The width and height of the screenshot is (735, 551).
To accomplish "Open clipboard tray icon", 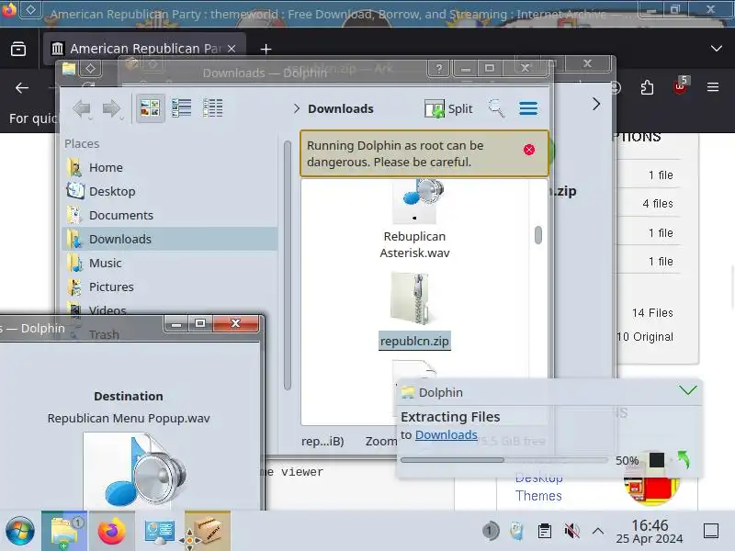I will (544, 531).
